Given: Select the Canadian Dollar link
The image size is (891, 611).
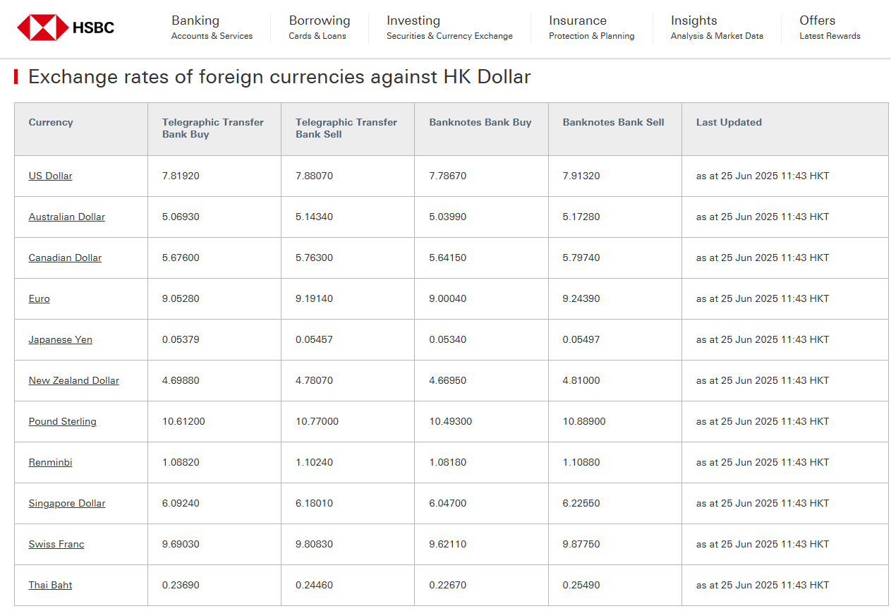Looking at the screenshot, I should click(x=65, y=258).
